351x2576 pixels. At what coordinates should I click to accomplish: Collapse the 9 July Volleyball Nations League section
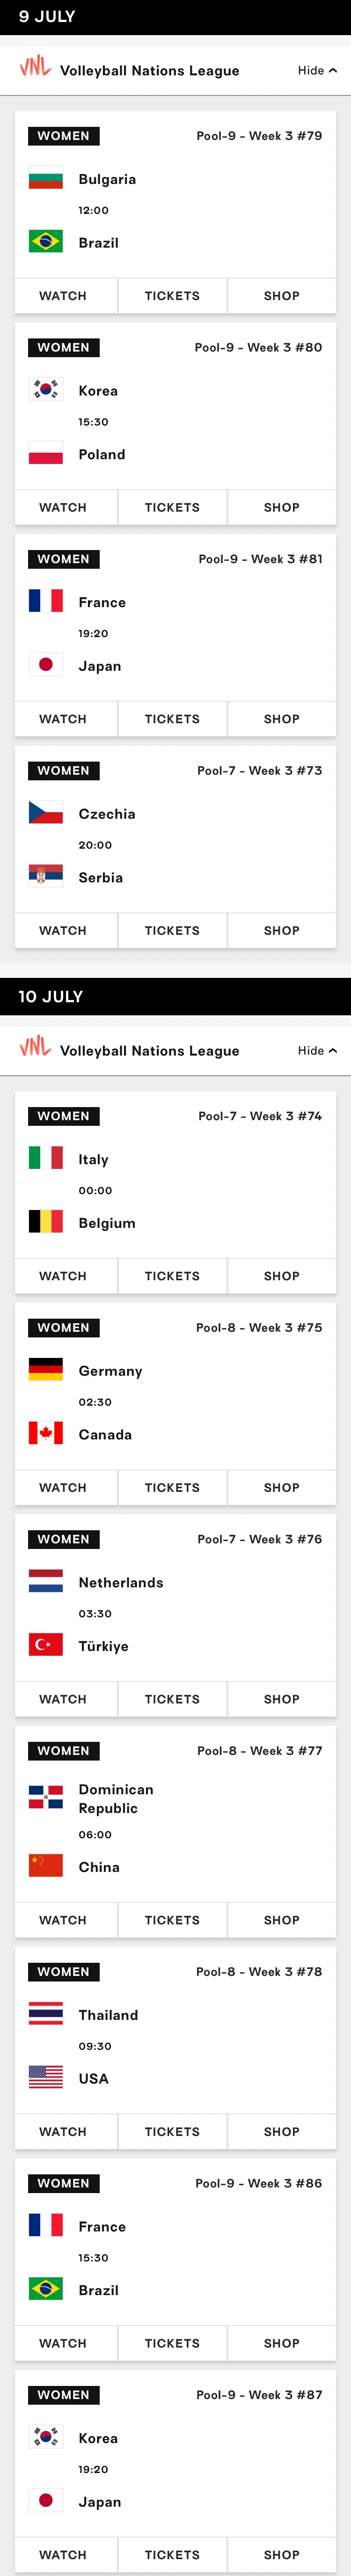pos(317,71)
